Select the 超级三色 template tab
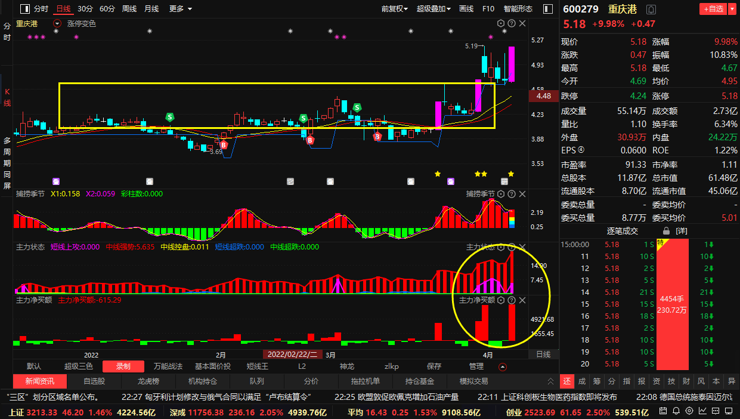The height and width of the screenshot is (419, 740). tap(79, 366)
